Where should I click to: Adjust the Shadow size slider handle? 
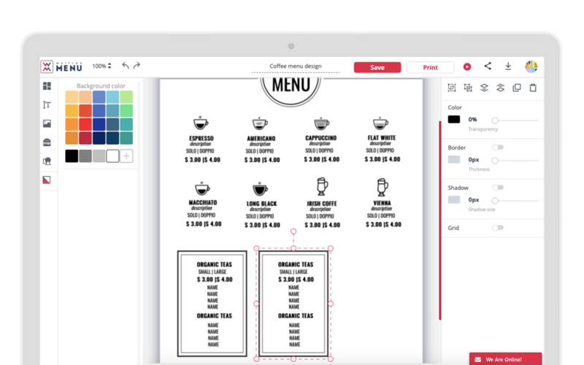(x=495, y=201)
